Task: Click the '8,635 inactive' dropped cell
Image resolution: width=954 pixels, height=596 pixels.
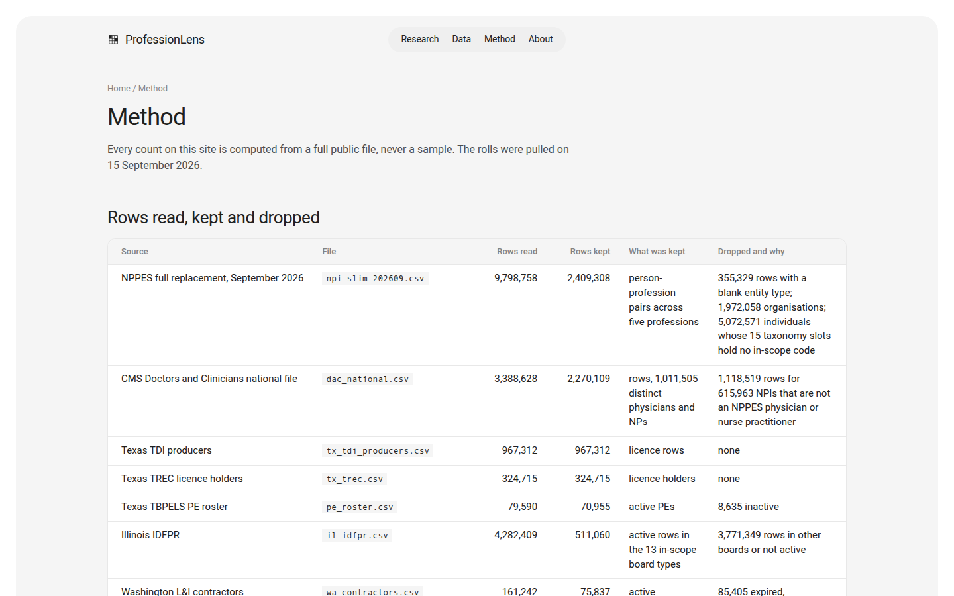Action: pos(749,507)
